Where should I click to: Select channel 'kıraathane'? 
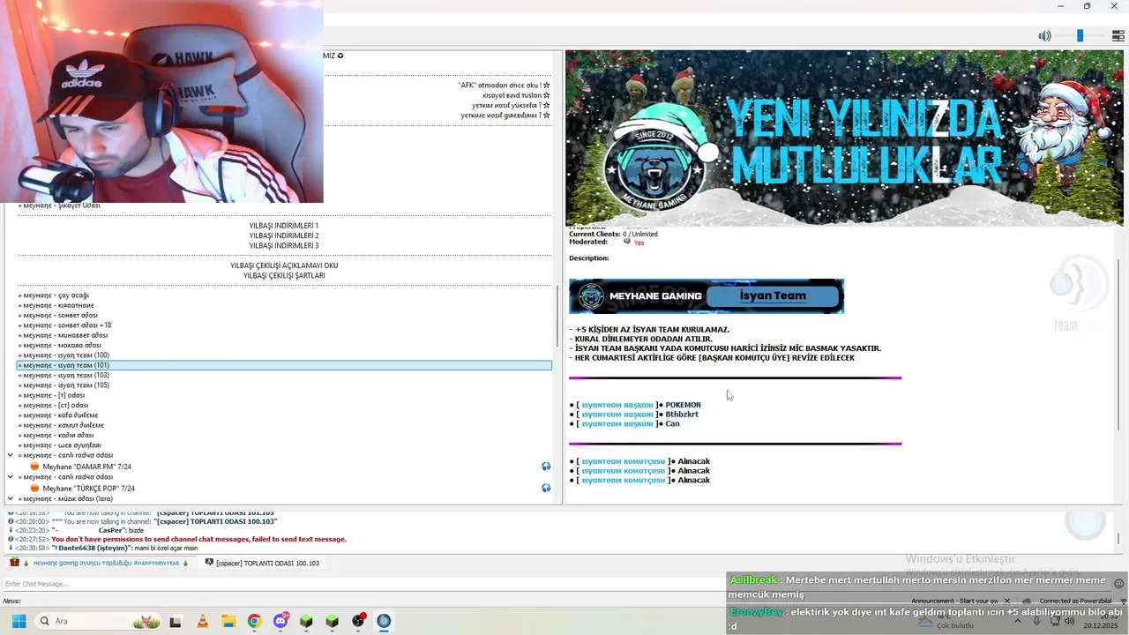pyautogui.click(x=56, y=305)
